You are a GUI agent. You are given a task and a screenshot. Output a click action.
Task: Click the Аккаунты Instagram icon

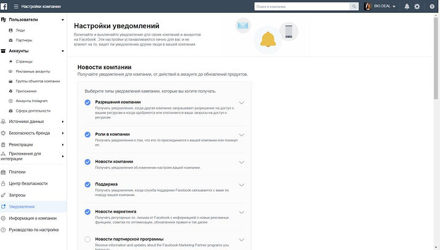tap(10, 101)
